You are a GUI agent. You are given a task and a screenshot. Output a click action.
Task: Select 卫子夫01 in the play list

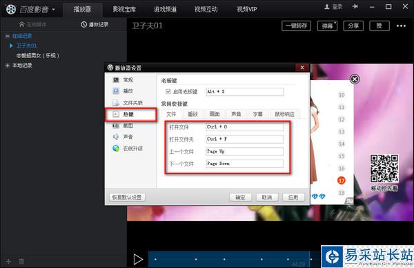click(26, 46)
